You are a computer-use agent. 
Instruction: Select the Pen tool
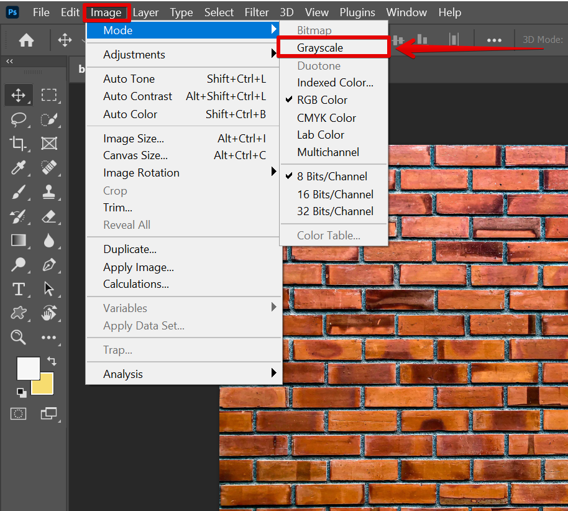click(x=49, y=265)
